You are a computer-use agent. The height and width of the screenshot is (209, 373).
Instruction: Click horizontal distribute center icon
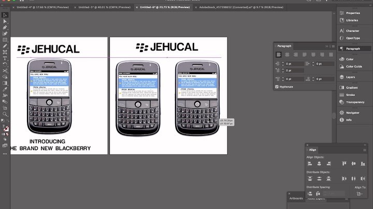(x=354, y=179)
